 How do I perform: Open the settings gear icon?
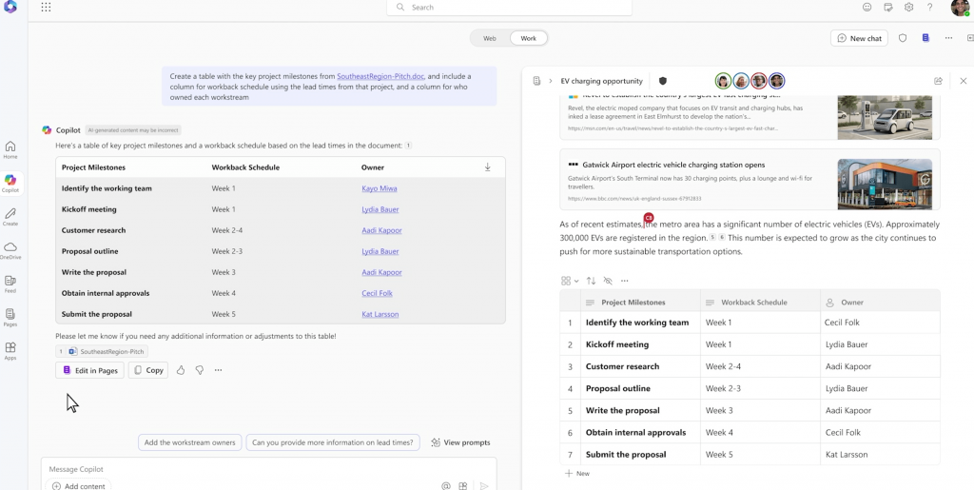point(908,8)
